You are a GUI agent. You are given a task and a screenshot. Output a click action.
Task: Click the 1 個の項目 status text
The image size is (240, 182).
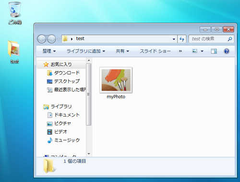pyautogui.click(x=75, y=161)
